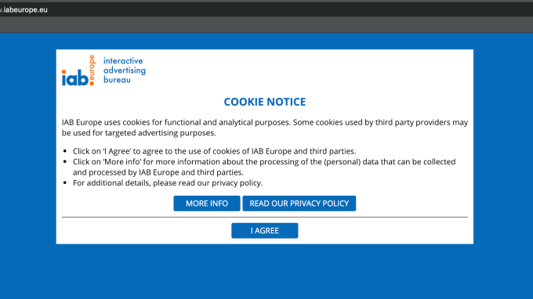Click the 'More info' bullet point text

pyautogui.click(x=264, y=167)
